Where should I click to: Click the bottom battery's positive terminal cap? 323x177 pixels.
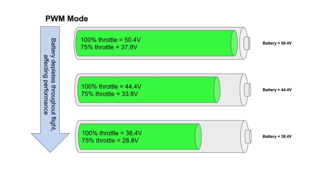click(248, 137)
